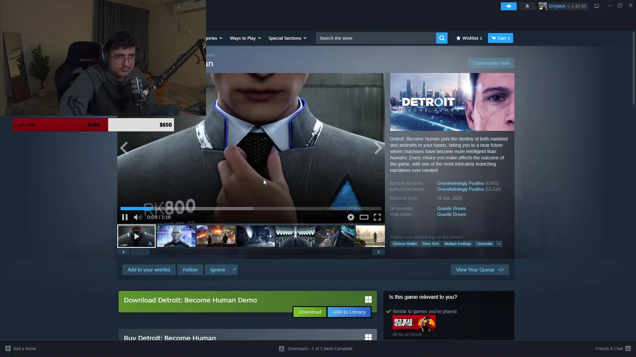Add the demo to Library
This screenshot has height=357, width=636.
pos(349,312)
